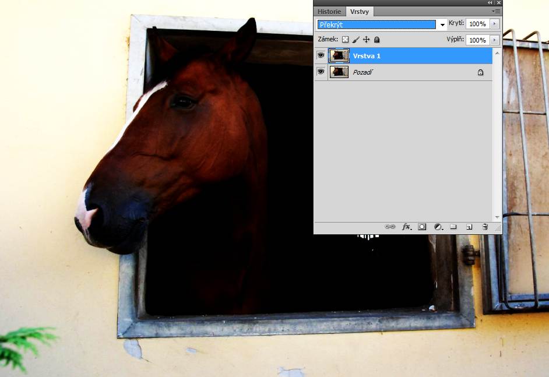Switch to the Historie tab

click(329, 12)
